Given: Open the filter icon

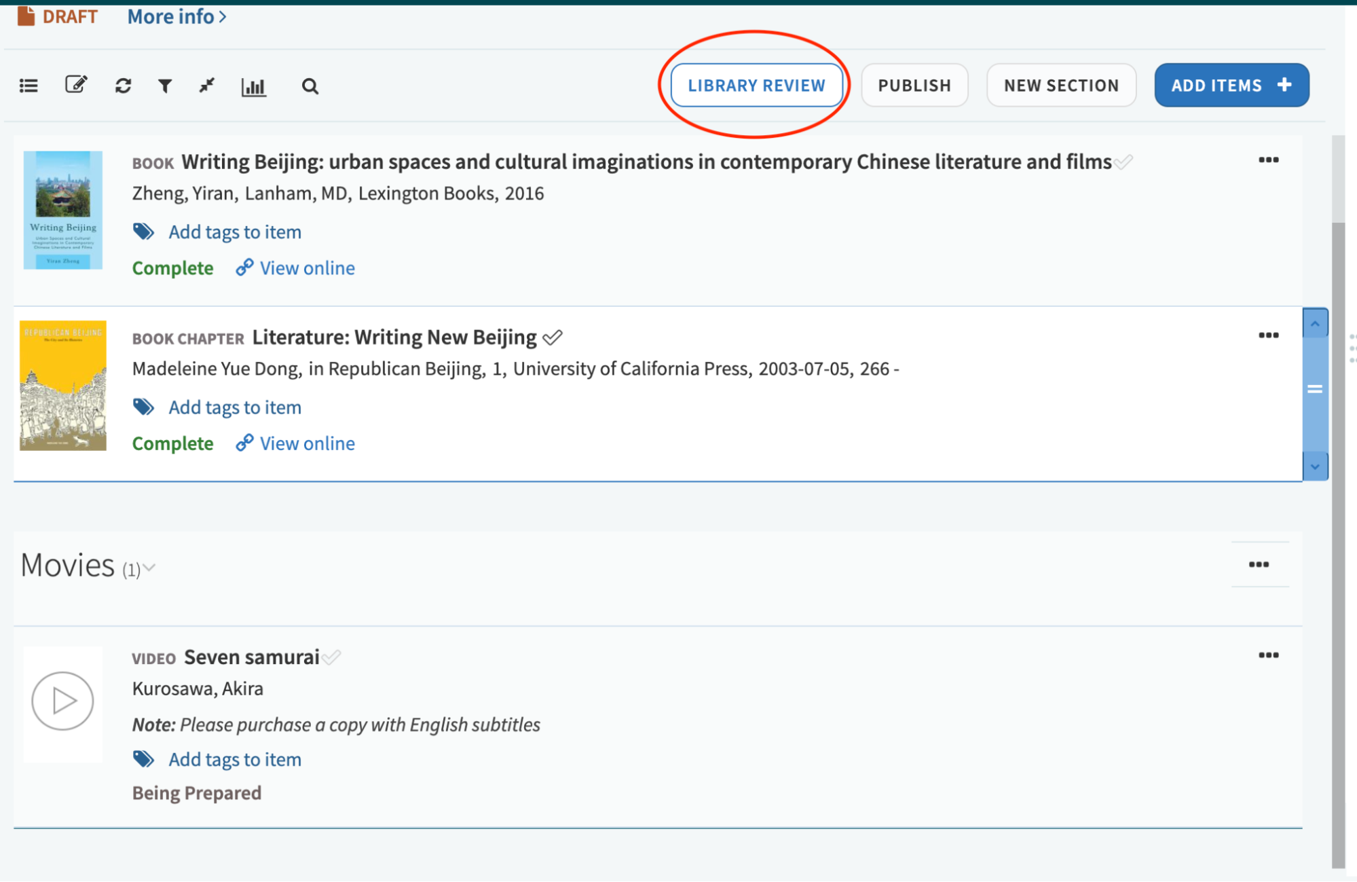Looking at the screenshot, I should pyautogui.click(x=164, y=86).
